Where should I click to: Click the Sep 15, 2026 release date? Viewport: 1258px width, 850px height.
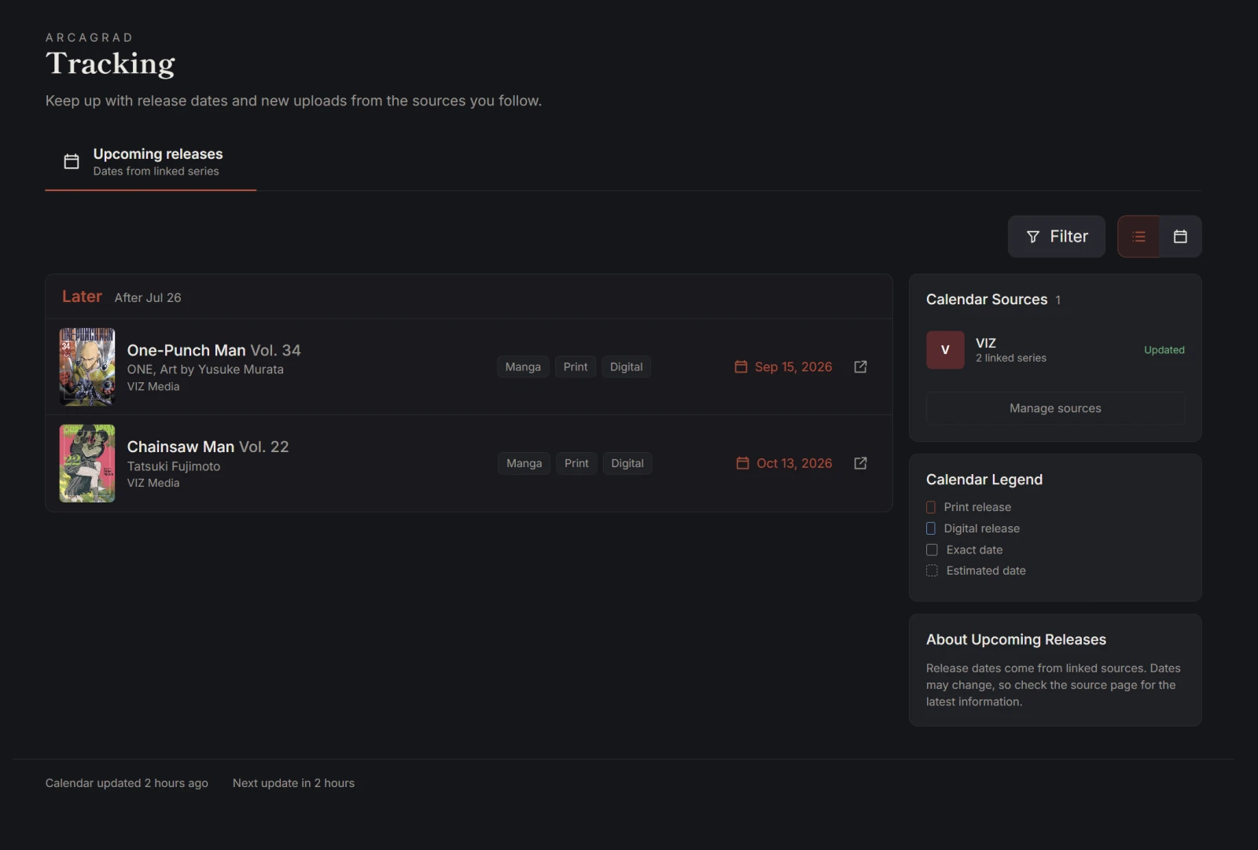pos(793,367)
